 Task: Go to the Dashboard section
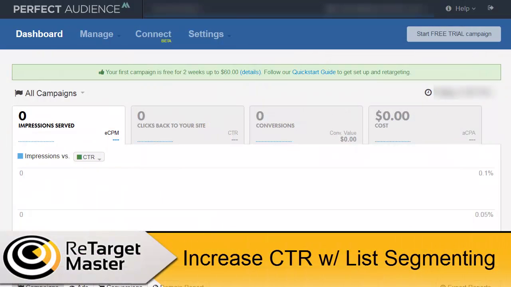pyautogui.click(x=39, y=34)
